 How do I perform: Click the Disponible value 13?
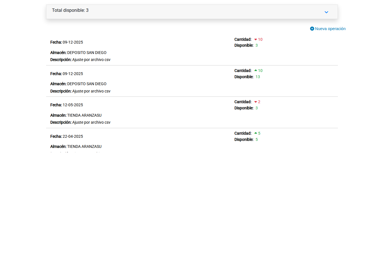tap(257, 77)
